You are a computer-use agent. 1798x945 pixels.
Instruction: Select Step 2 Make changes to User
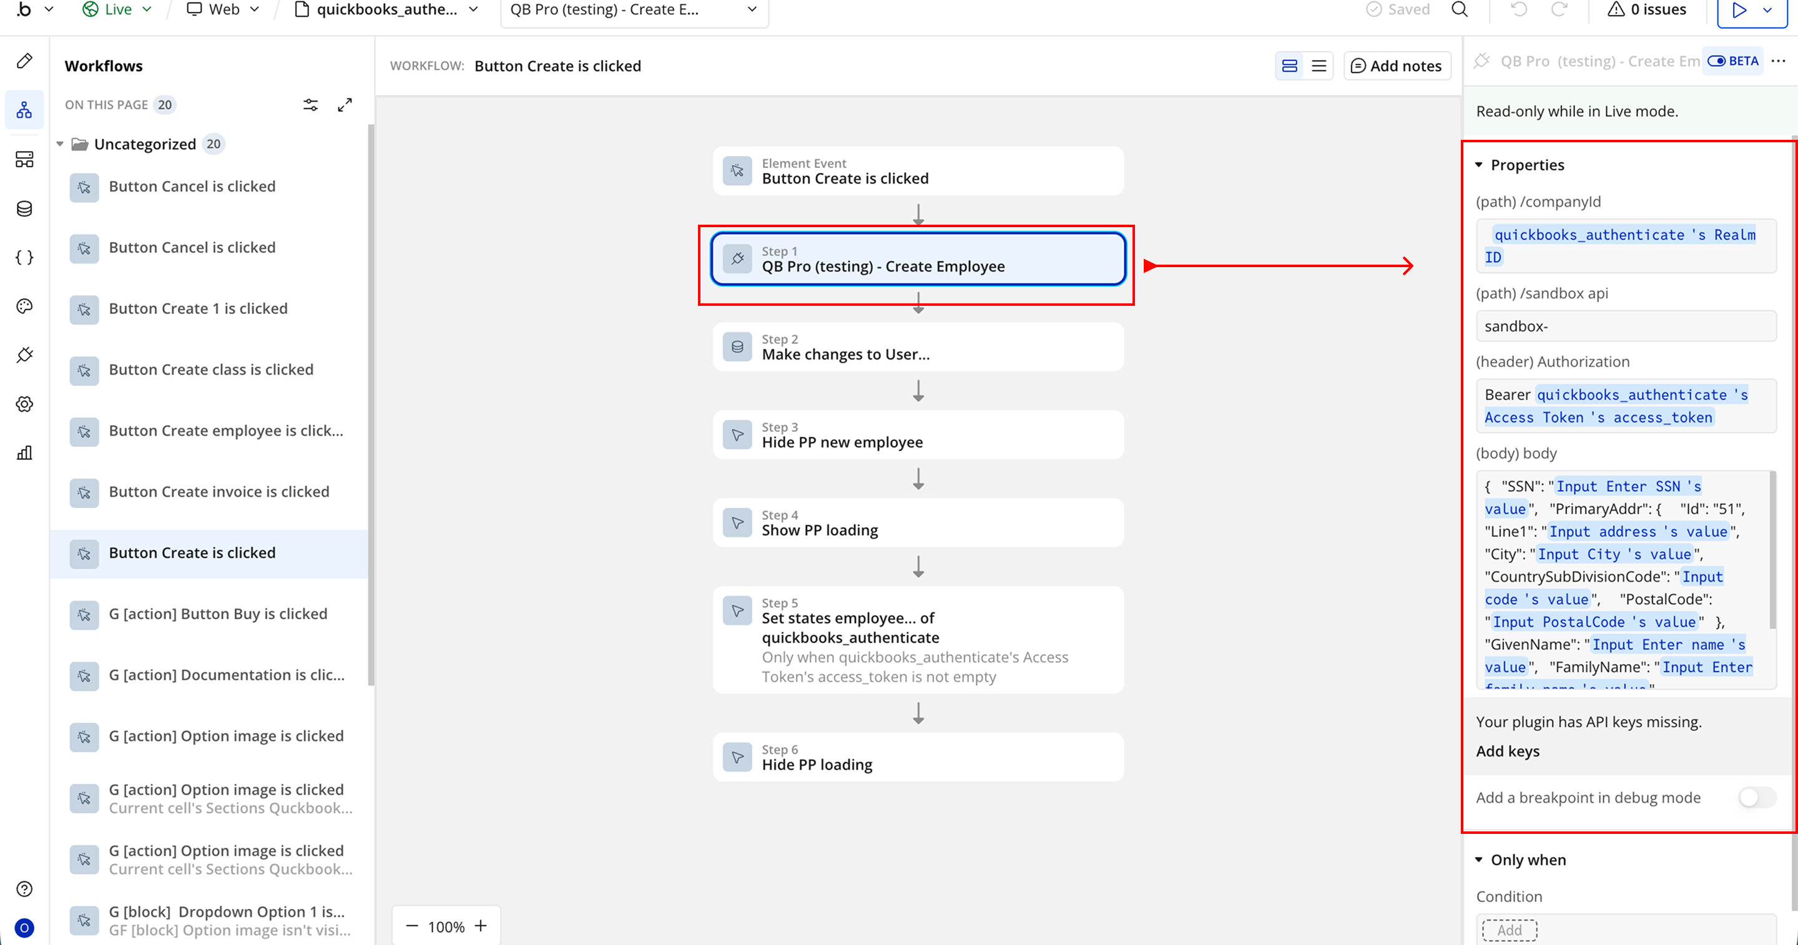[x=917, y=347]
